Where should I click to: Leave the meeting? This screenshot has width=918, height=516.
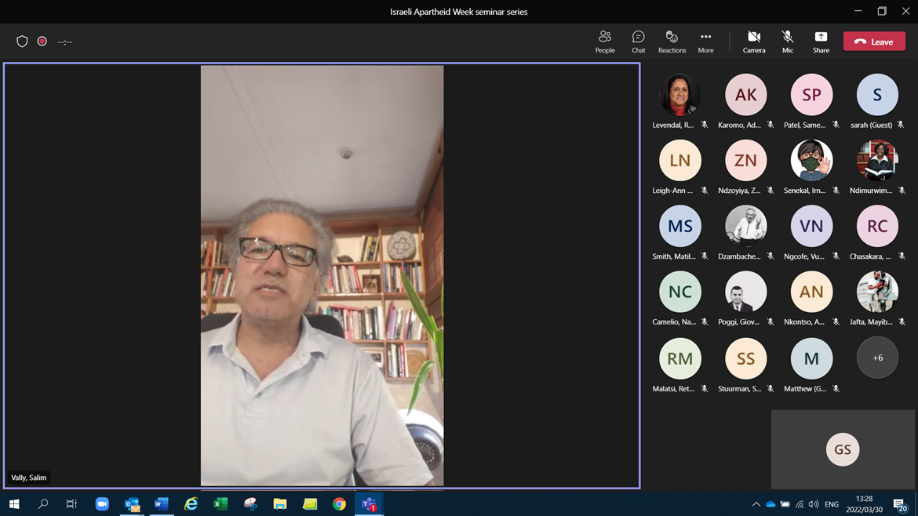pos(874,42)
